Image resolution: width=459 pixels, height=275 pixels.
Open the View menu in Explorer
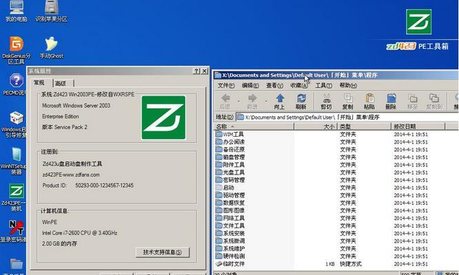274,85
